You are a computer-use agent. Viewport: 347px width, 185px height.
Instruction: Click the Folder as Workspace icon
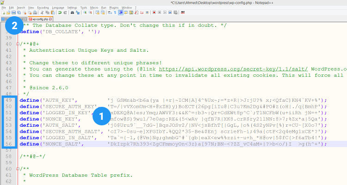click(142, 12)
